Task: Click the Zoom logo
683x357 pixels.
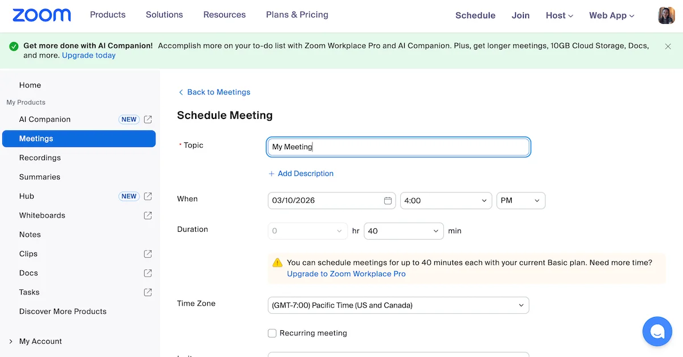Action: [41, 15]
